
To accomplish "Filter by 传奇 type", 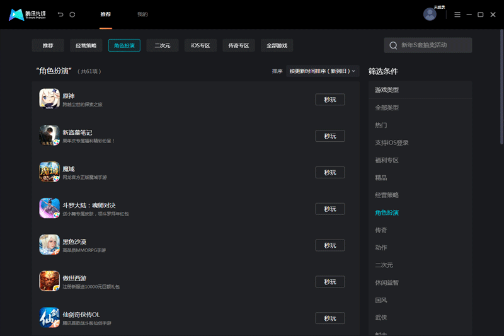I will [x=381, y=230].
